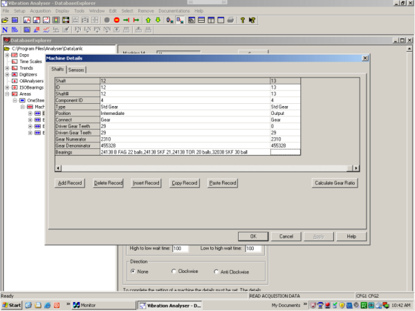
Task: Click the LN toolbar icon
Action: (87, 30)
